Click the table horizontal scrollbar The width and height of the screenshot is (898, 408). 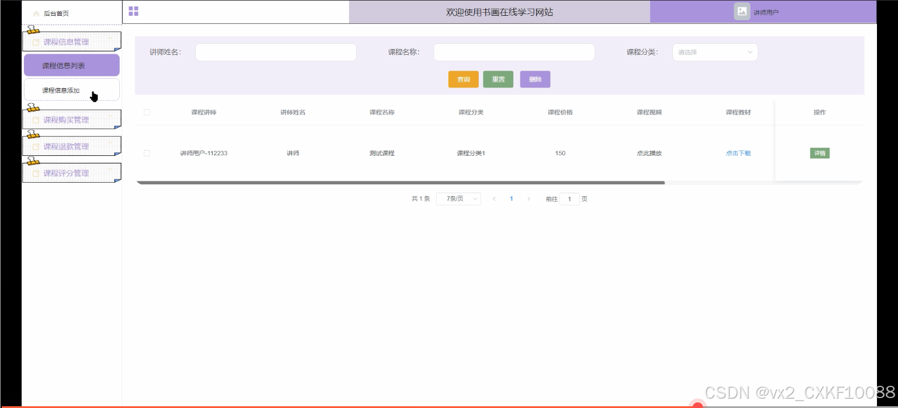(x=400, y=183)
